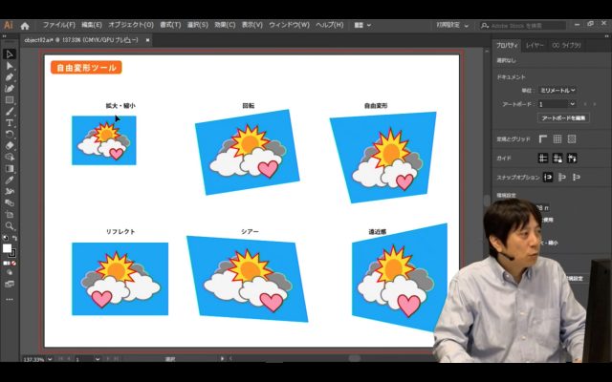Click the 拡大・縮小 sample artwork
612x382 pixels.
104,140
